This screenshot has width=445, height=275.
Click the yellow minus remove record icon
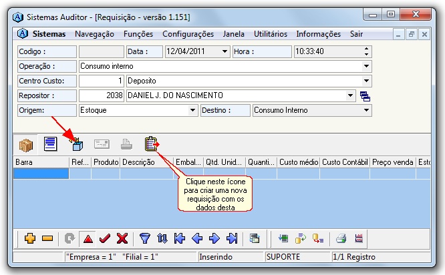[47, 238]
